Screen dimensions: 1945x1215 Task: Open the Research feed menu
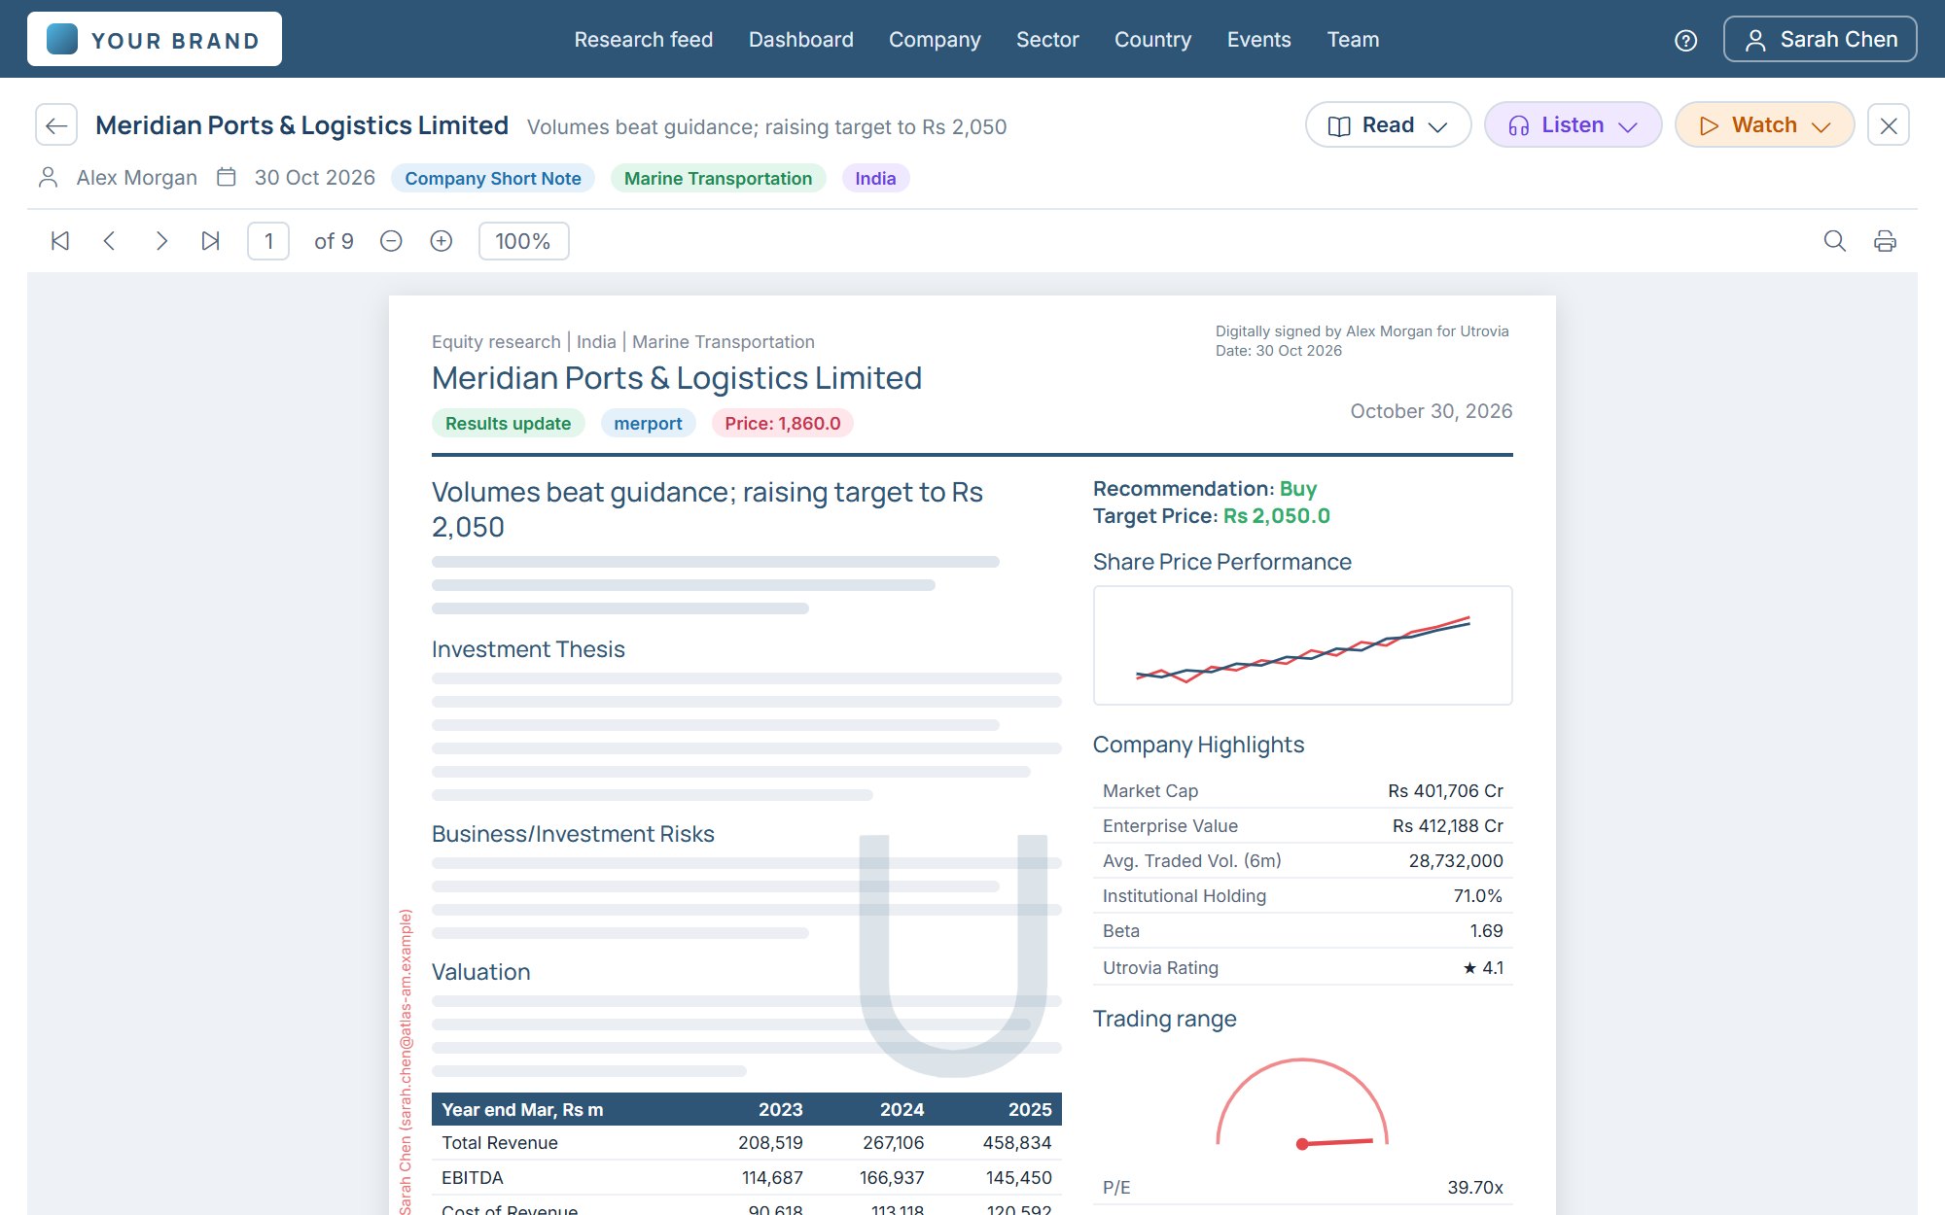pyautogui.click(x=643, y=40)
